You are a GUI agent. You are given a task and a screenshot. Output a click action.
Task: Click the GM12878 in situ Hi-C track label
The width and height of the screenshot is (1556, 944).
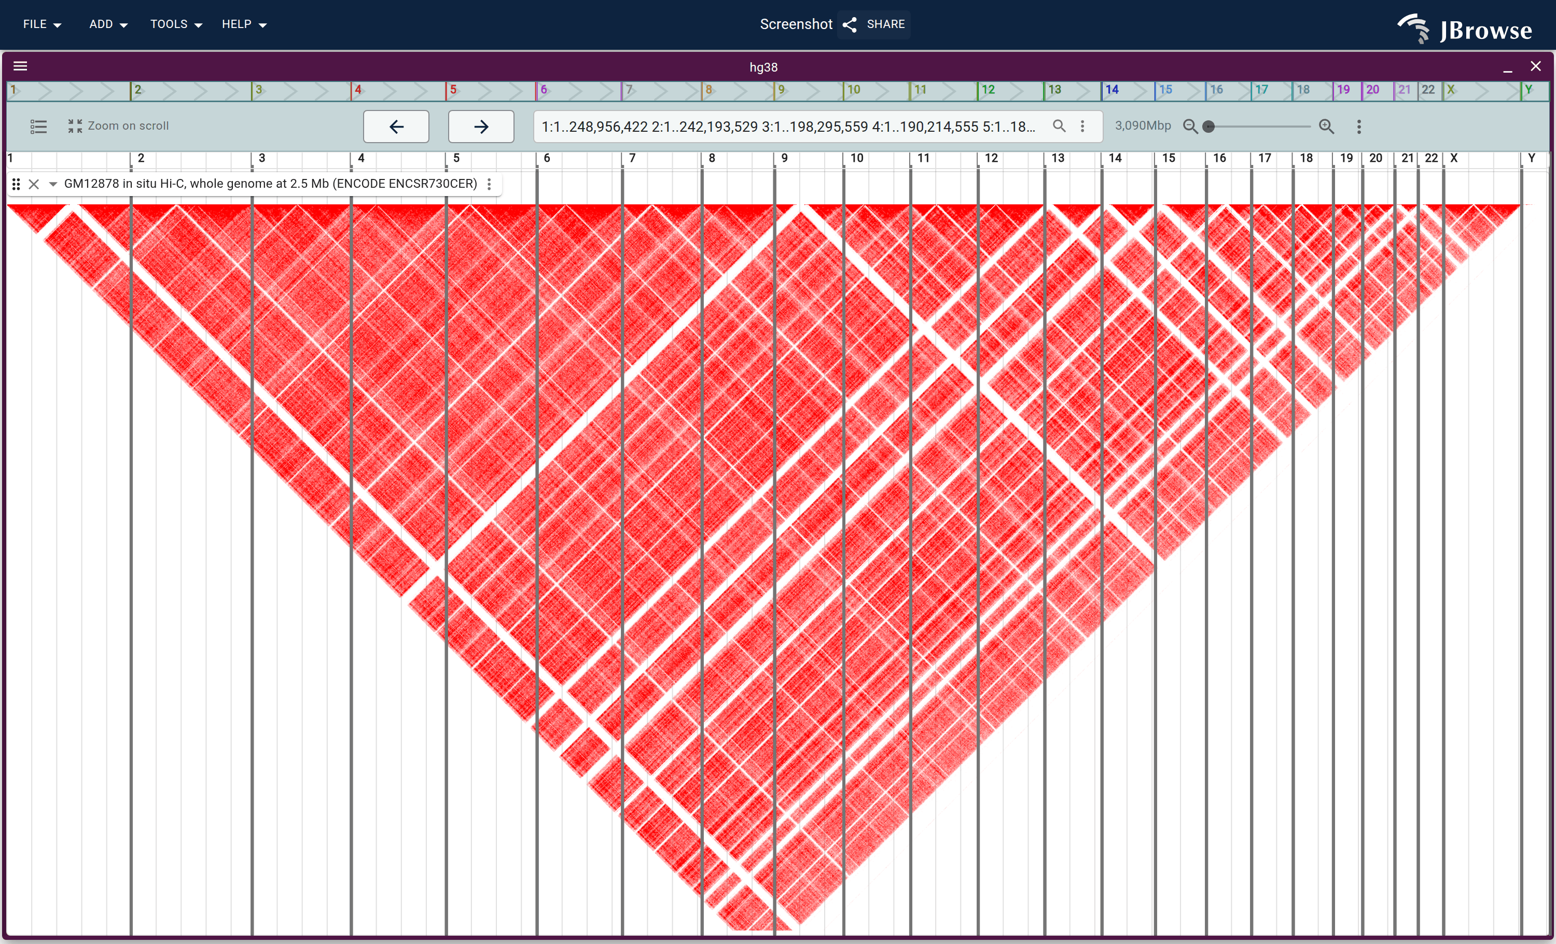point(270,184)
